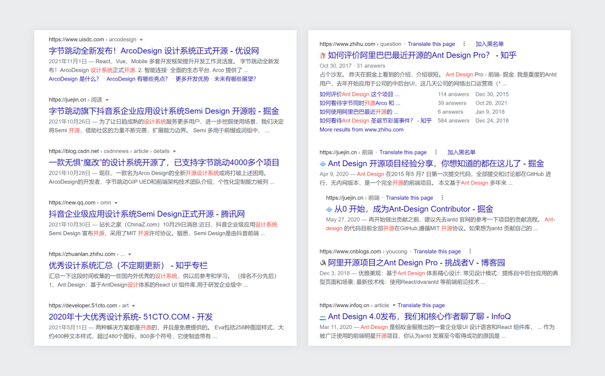This screenshot has width=605, height=376.
Task: Expand dropdown arrow next to uisdc.com arcodesign URL
Action: point(141,40)
